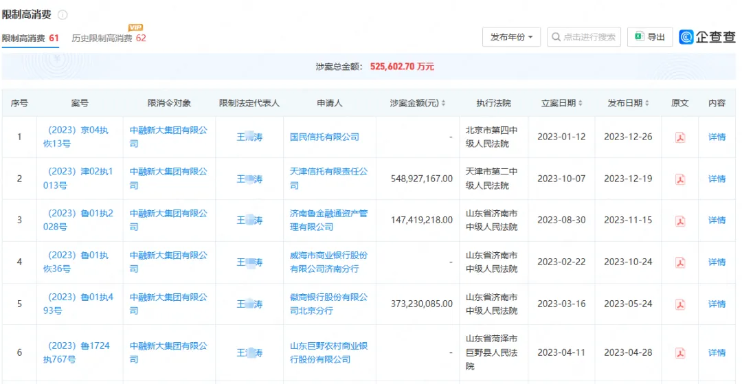Image resolution: width=742 pixels, height=384 pixels.
Task: Click the 导出 export button
Action: point(650,37)
